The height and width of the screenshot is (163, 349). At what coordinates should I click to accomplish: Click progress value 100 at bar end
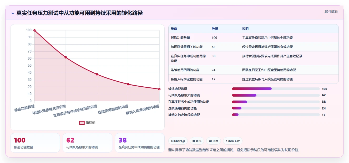pyautogui.click(x=325, y=89)
